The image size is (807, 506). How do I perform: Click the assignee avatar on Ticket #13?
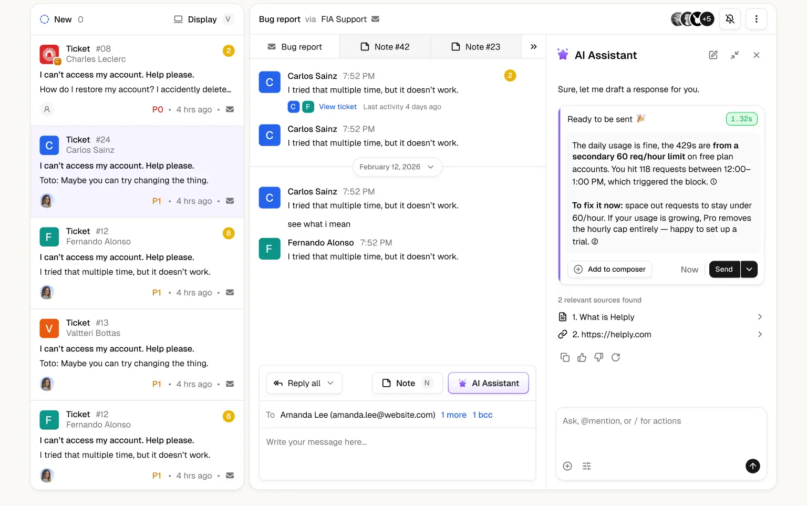47,384
